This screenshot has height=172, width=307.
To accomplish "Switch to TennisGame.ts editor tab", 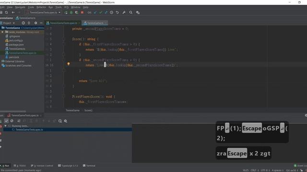I will point(95,23).
